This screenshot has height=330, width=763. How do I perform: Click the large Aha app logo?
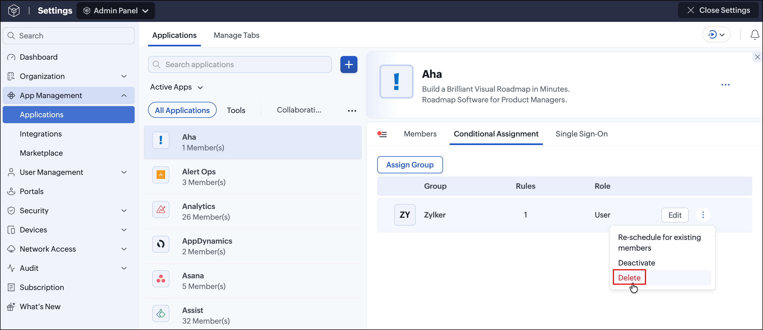tap(396, 82)
